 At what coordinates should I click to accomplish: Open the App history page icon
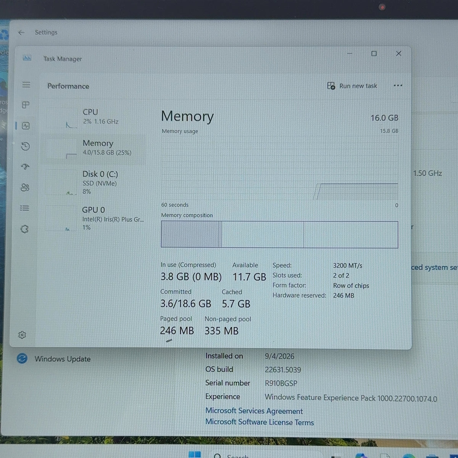point(26,146)
